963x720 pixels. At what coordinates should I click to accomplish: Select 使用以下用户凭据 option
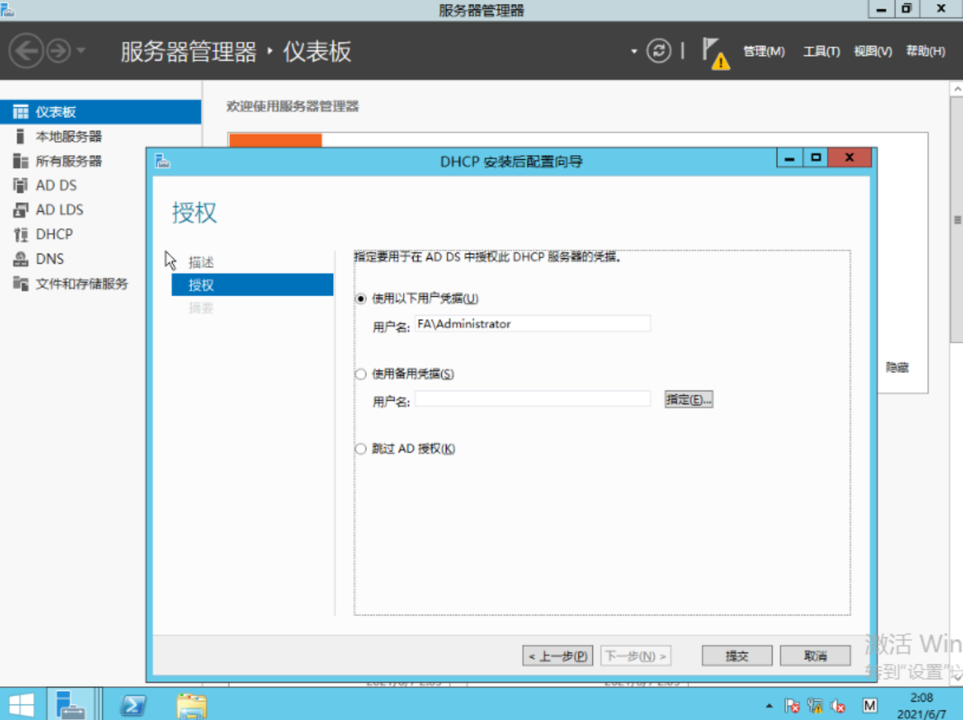point(361,299)
